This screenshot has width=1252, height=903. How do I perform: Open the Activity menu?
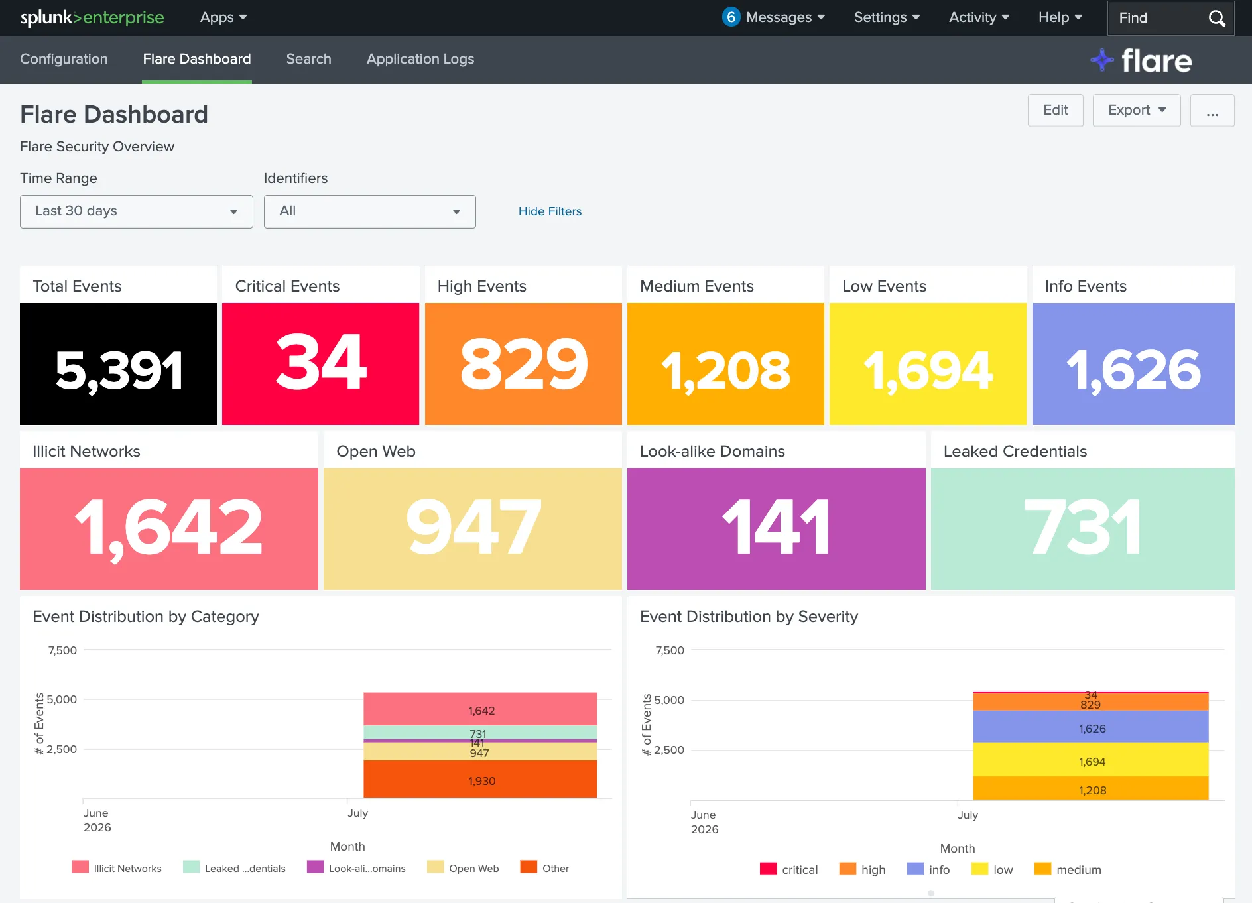[979, 17]
